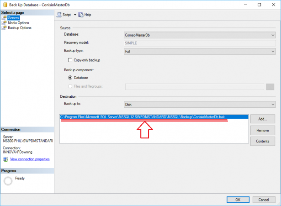Click the Help text label in toolbar
This screenshot has width=281, height=206.
point(88,15)
